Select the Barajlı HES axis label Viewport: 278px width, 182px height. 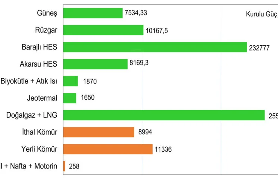(x=39, y=47)
